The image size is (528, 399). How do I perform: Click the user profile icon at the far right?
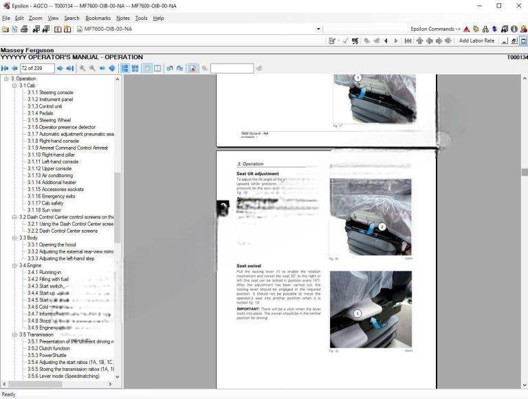tap(524, 30)
